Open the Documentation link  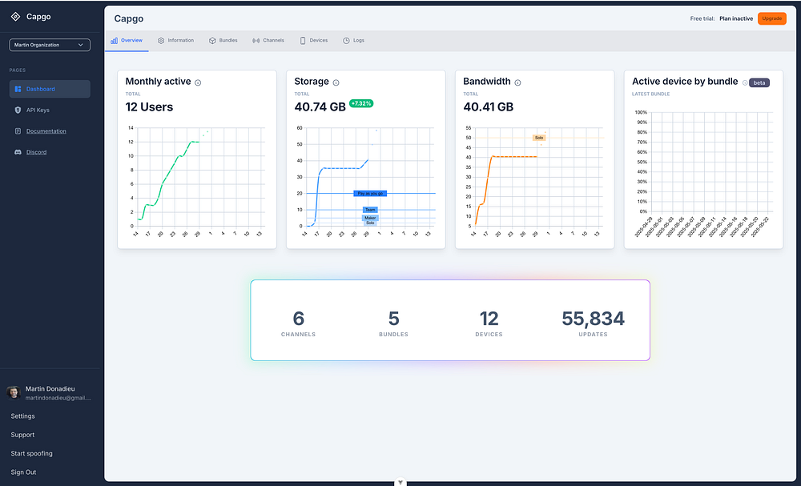pyautogui.click(x=46, y=131)
